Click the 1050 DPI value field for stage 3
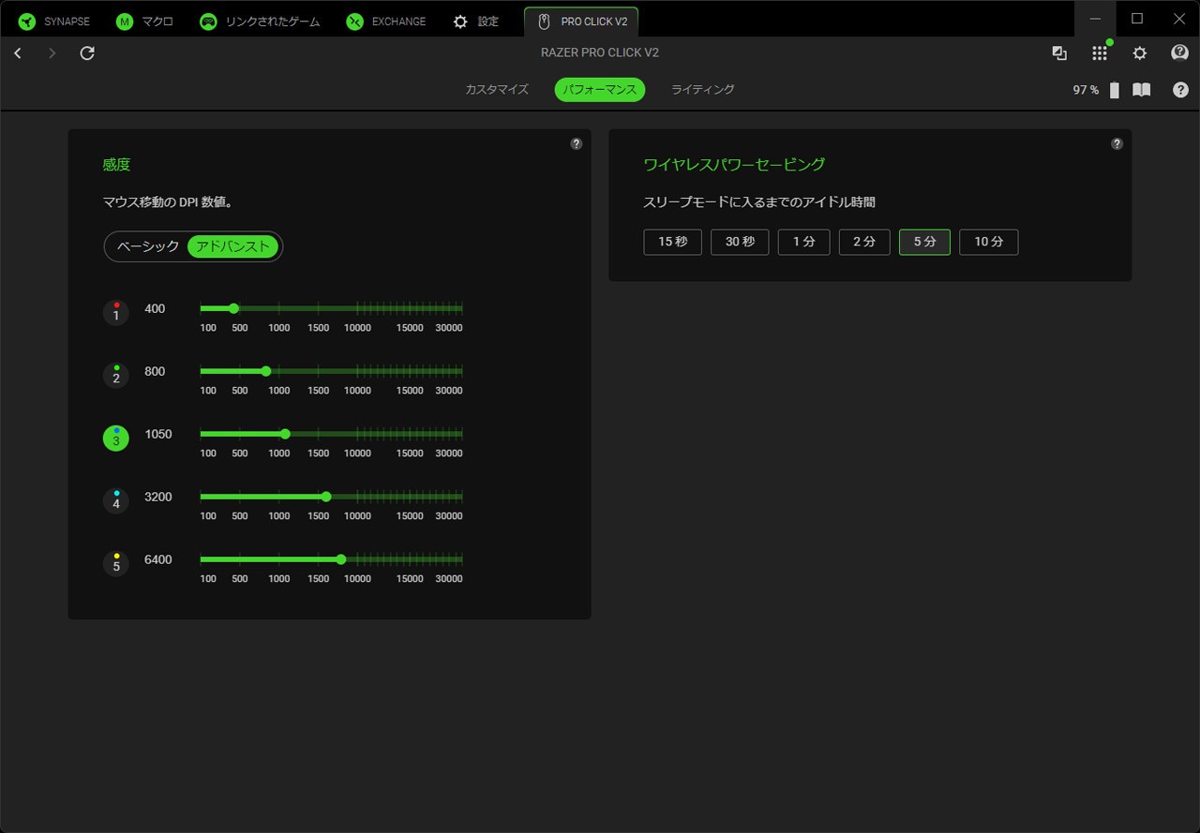 pyautogui.click(x=158, y=434)
